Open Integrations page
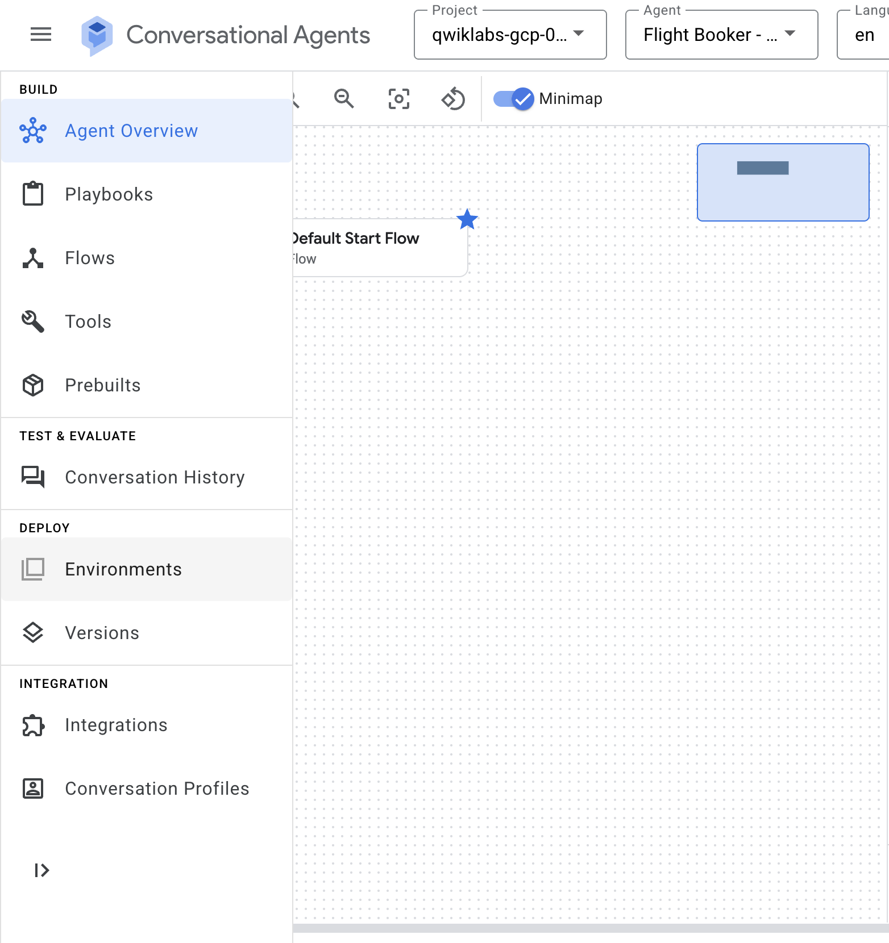The image size is (889, 943). [x=147, y=725]
